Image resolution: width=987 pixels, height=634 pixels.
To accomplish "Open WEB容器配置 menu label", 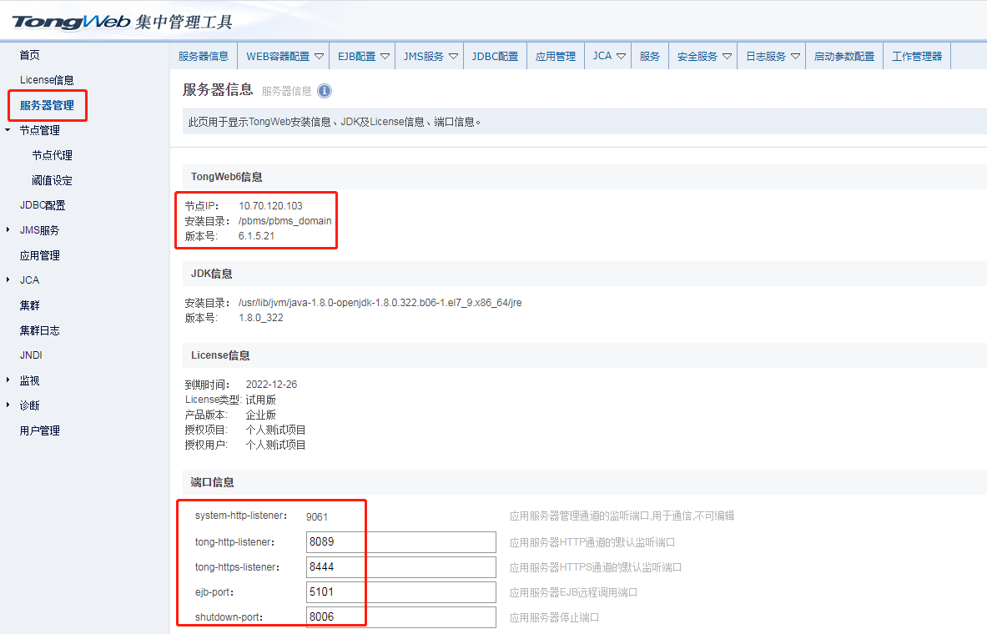I will 278,57.
